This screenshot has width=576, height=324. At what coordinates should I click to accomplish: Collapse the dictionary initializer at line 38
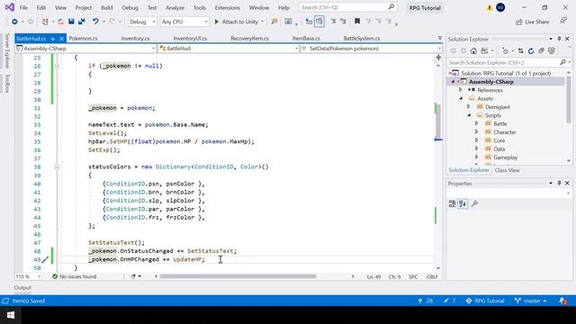pyautogui.click(x=57, y=166)
